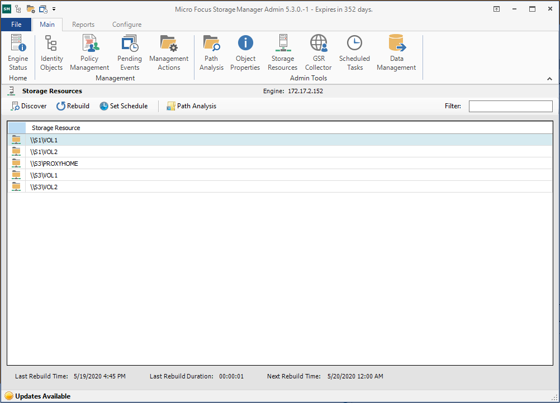
Task: Click the Storage Resources panel heading icon
Action: tap(11, 92)
